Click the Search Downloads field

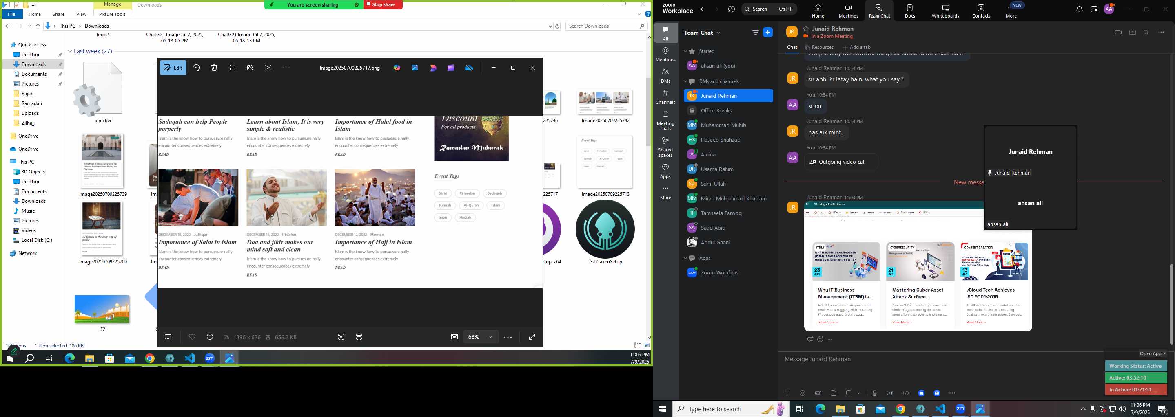pos(606,26)
